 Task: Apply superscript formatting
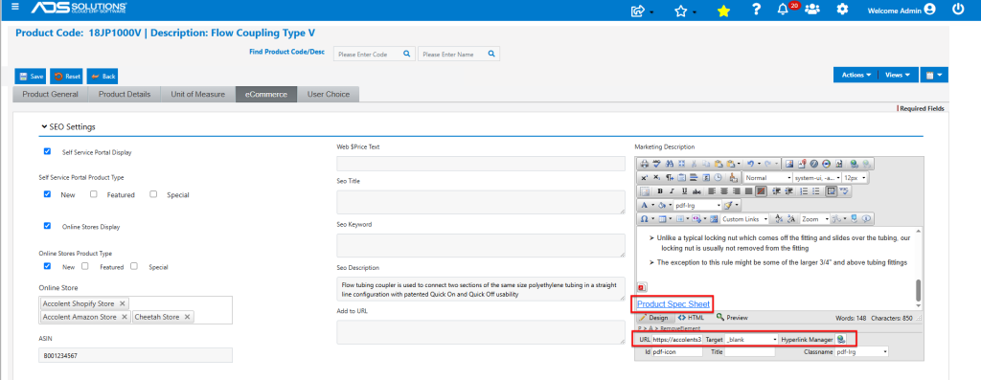(x=645, y=177)
